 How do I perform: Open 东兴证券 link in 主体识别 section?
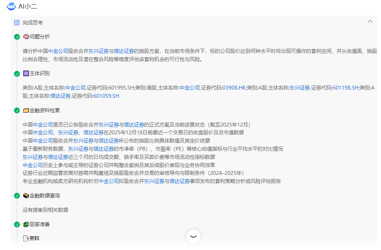(x=300, y=88)
